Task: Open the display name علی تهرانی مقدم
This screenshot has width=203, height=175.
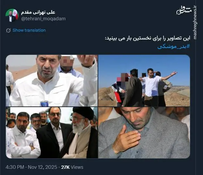Action: tap(38, 12)
